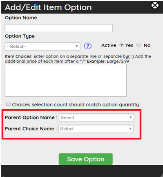This screenshot has width=163, height=177.
Task: Click inside the Item Choices text area
Action: pyautogui.click(x=66, y=80)
